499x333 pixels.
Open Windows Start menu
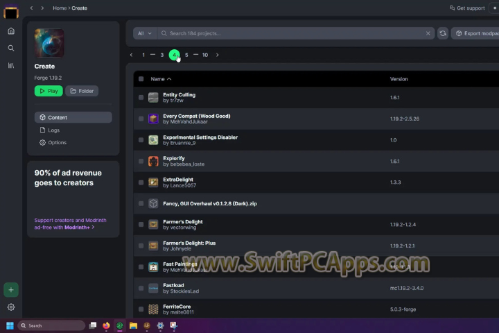point(10,325)
